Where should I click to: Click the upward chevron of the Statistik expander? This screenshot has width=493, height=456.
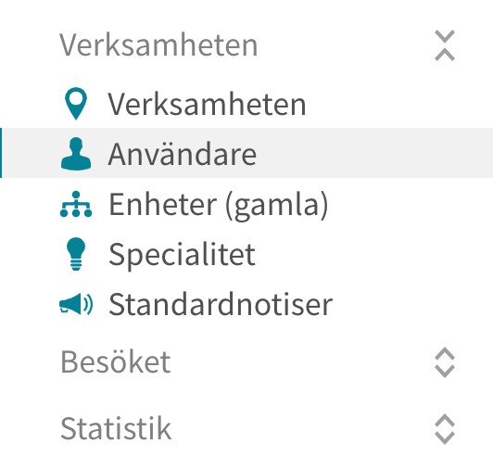point(445,420)
